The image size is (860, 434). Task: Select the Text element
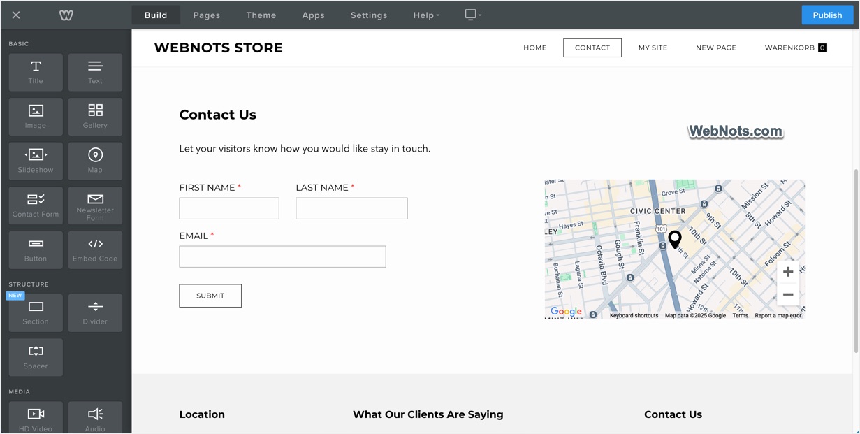pos(95,72)
